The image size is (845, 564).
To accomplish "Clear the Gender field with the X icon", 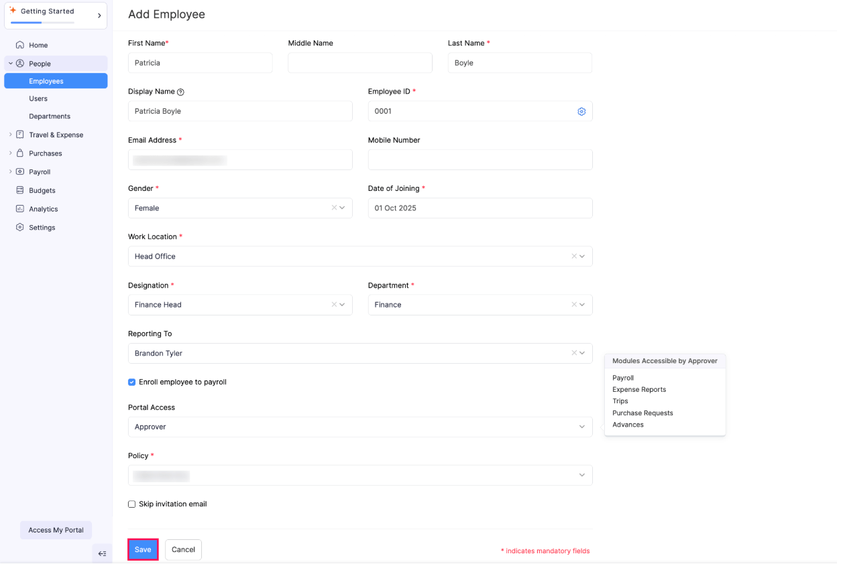I will pyautogui.click(x=334, y=208).
